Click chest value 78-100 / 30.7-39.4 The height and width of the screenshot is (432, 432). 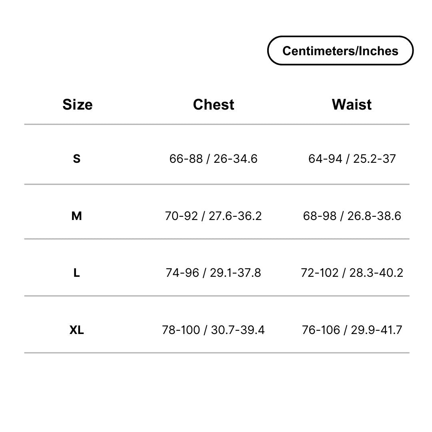(213, 330)
